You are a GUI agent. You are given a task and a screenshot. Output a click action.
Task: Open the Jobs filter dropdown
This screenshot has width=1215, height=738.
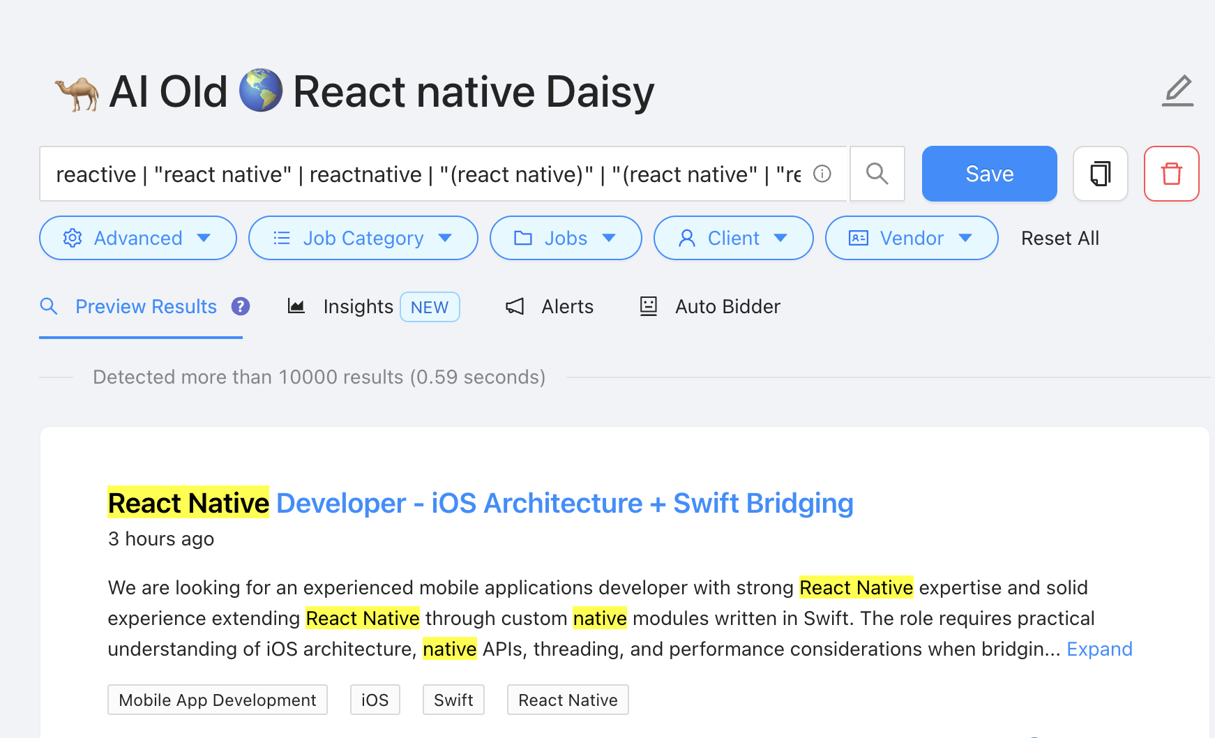point(565,238)
